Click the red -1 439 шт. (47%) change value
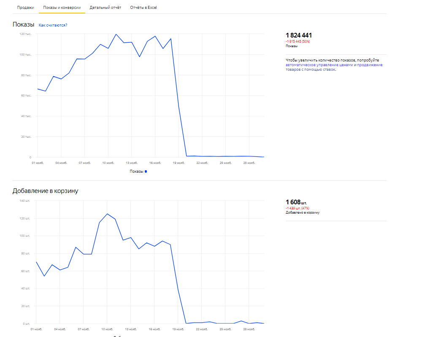 point(298,208)
